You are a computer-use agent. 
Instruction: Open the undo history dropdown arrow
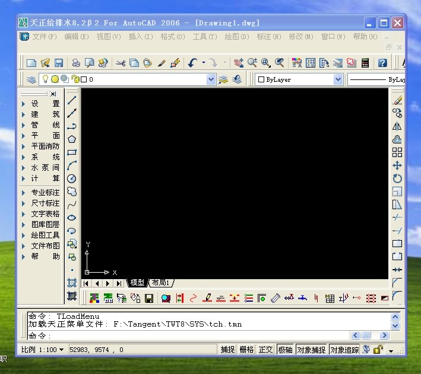[204, 63]
